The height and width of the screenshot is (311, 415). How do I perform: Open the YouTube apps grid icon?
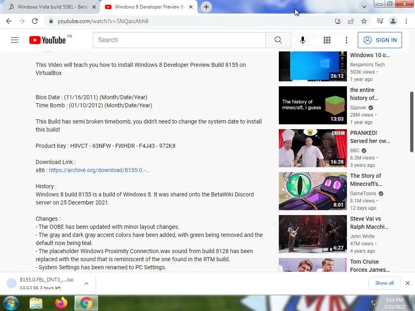point(327,40)
